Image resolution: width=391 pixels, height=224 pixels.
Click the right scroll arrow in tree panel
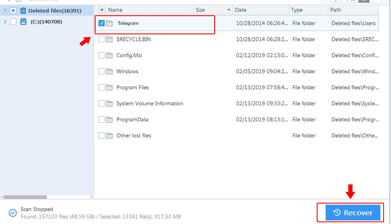(x=92, y=197)
